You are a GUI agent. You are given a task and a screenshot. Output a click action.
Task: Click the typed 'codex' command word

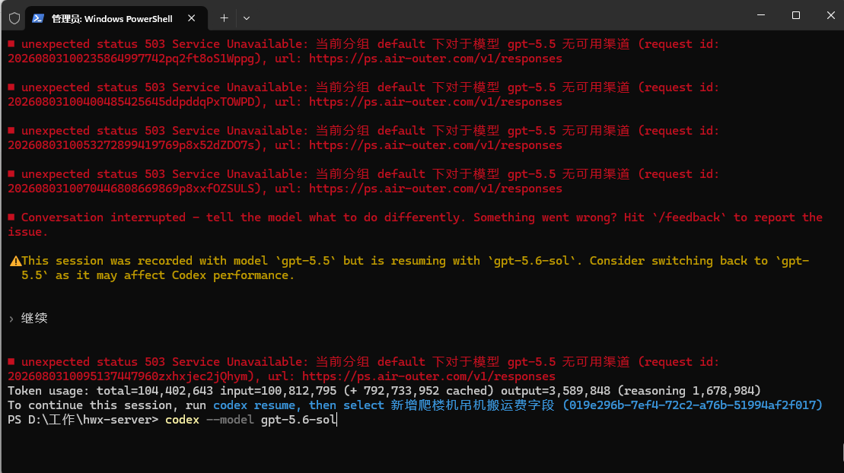(x=183, y=420)
